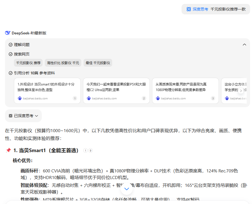
Task: Click baijiahao.baidu.com source on third card
Action: tap(173, 99)
